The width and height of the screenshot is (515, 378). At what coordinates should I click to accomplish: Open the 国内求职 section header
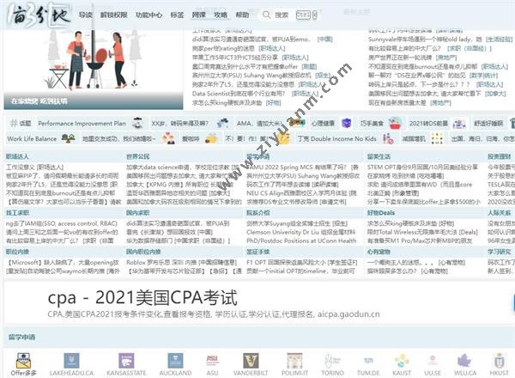(x=137, y=213)
